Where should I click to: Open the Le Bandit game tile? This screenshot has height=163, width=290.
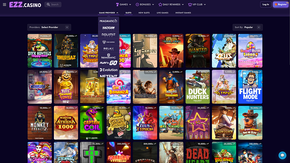(x=145, y=51)
